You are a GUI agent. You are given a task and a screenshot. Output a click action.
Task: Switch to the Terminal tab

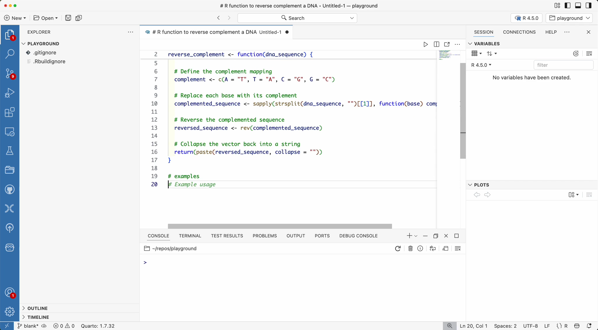[x=190, y=236]
